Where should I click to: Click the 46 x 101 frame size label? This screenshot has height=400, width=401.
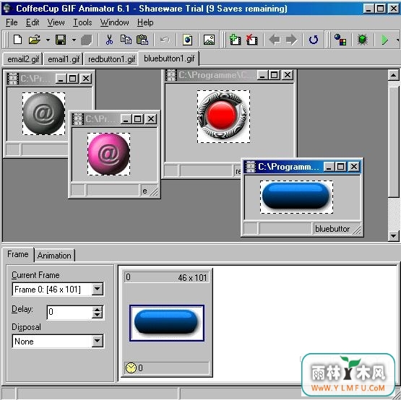coord(192,277)
